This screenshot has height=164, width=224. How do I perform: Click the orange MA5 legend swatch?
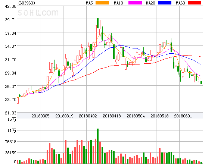(102, 3)
